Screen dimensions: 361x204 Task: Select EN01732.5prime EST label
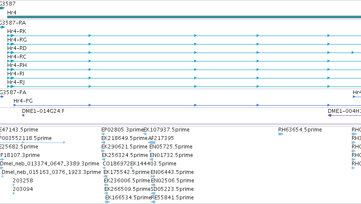(x=171, y=155)
